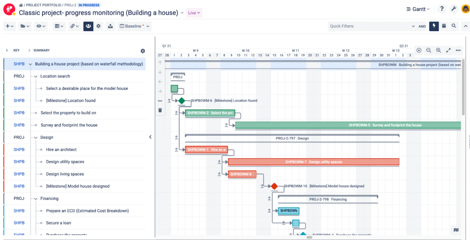This screenshot has width=470, height=240.
Task: Click the zoom in magnifier icon
Action: click(x=438, y=50)
